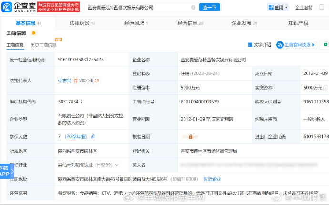Open 附近企业 link
Image resolution: width=329 pixels, height=205 pixels.
212,179
